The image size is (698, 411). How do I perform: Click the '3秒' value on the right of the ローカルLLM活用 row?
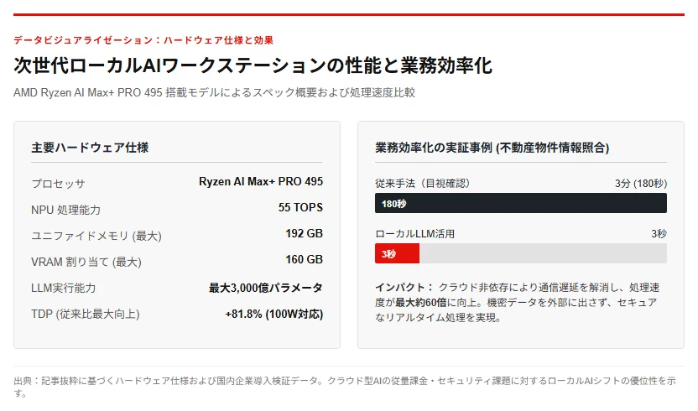click(659, 234)
